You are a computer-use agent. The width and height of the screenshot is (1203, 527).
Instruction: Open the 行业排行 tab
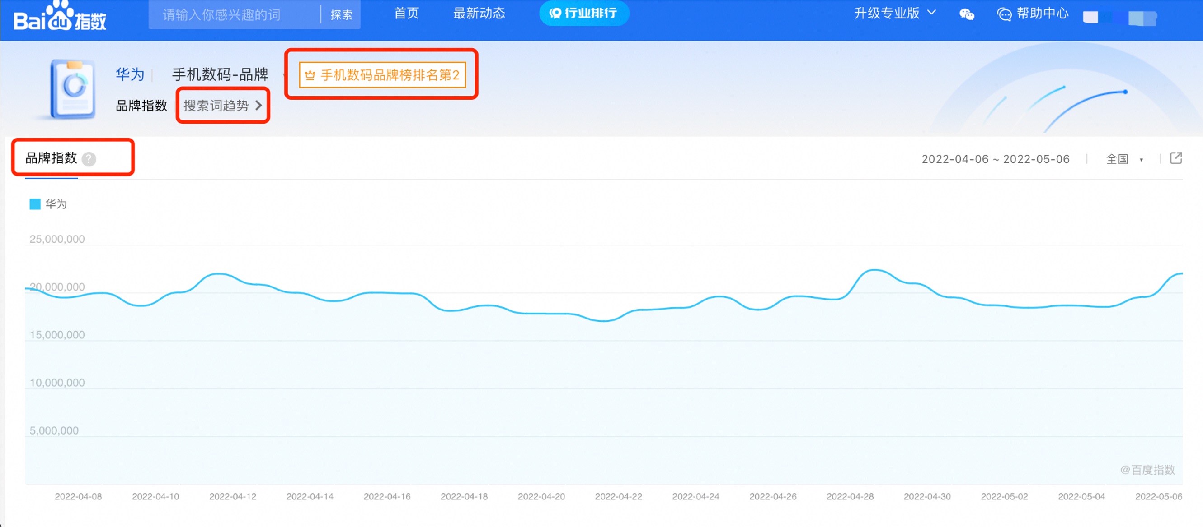(584, 13)
